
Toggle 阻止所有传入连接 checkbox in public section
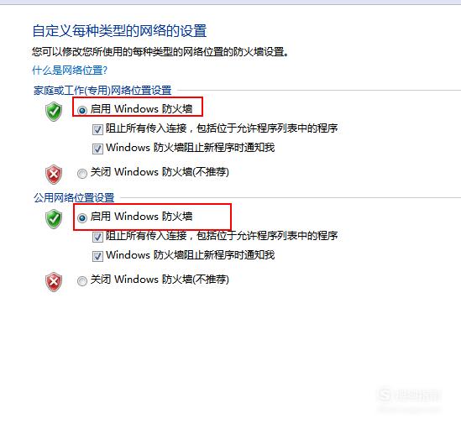(97, 237)
